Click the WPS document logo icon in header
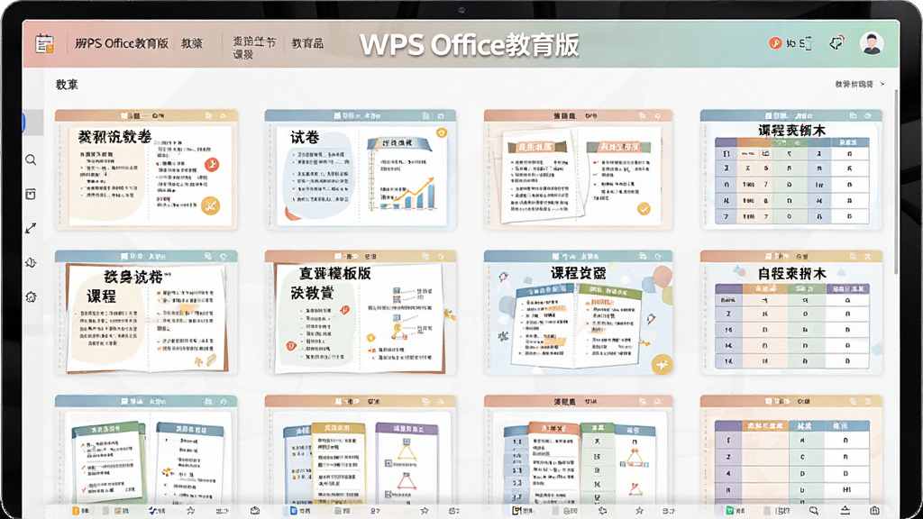 (x=45, y=44)
